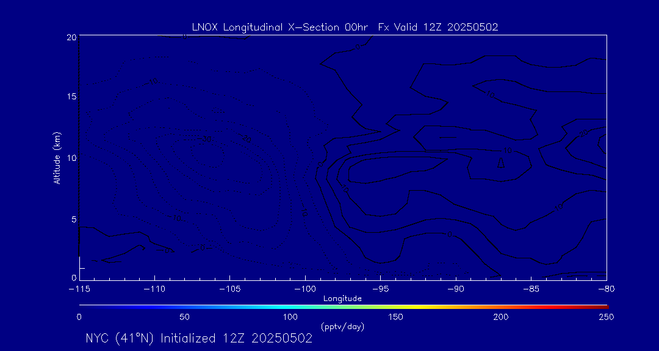659x351 pixels.
Task: Click the 100 label under the color bar
Action: click(290, 317)
